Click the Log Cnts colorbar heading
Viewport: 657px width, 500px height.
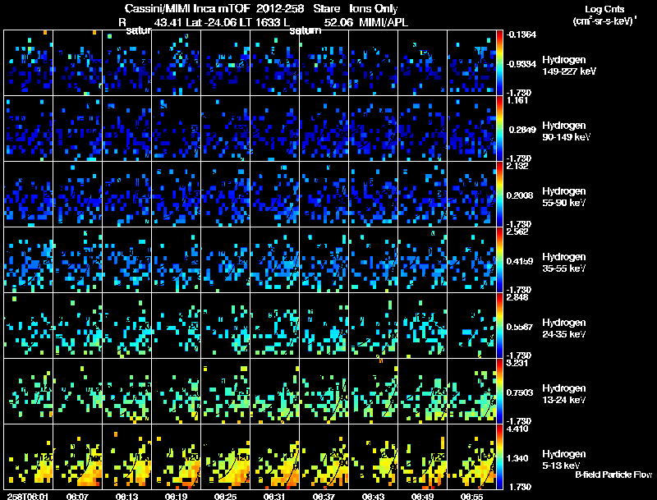[604, 9]
